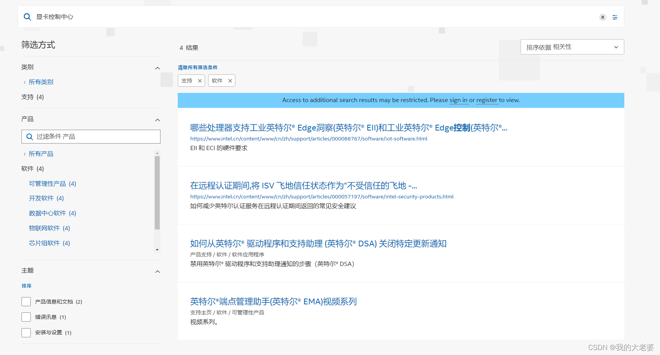Remove the 软件 filter chip
660x355 pixels.
[x=230, y=81]
